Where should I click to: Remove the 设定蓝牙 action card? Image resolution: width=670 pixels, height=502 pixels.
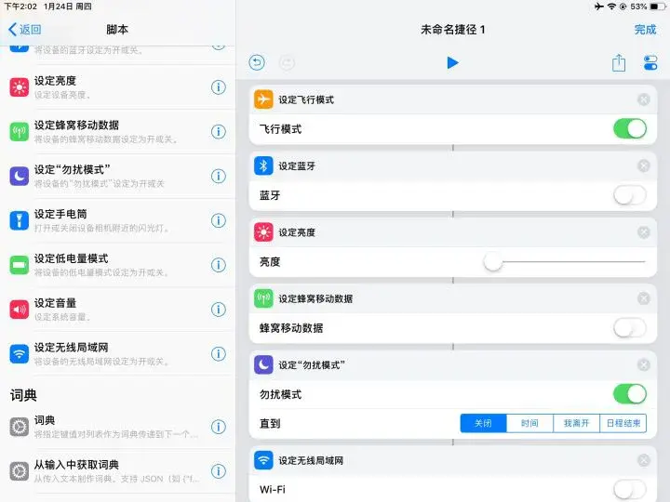(644, 165)
